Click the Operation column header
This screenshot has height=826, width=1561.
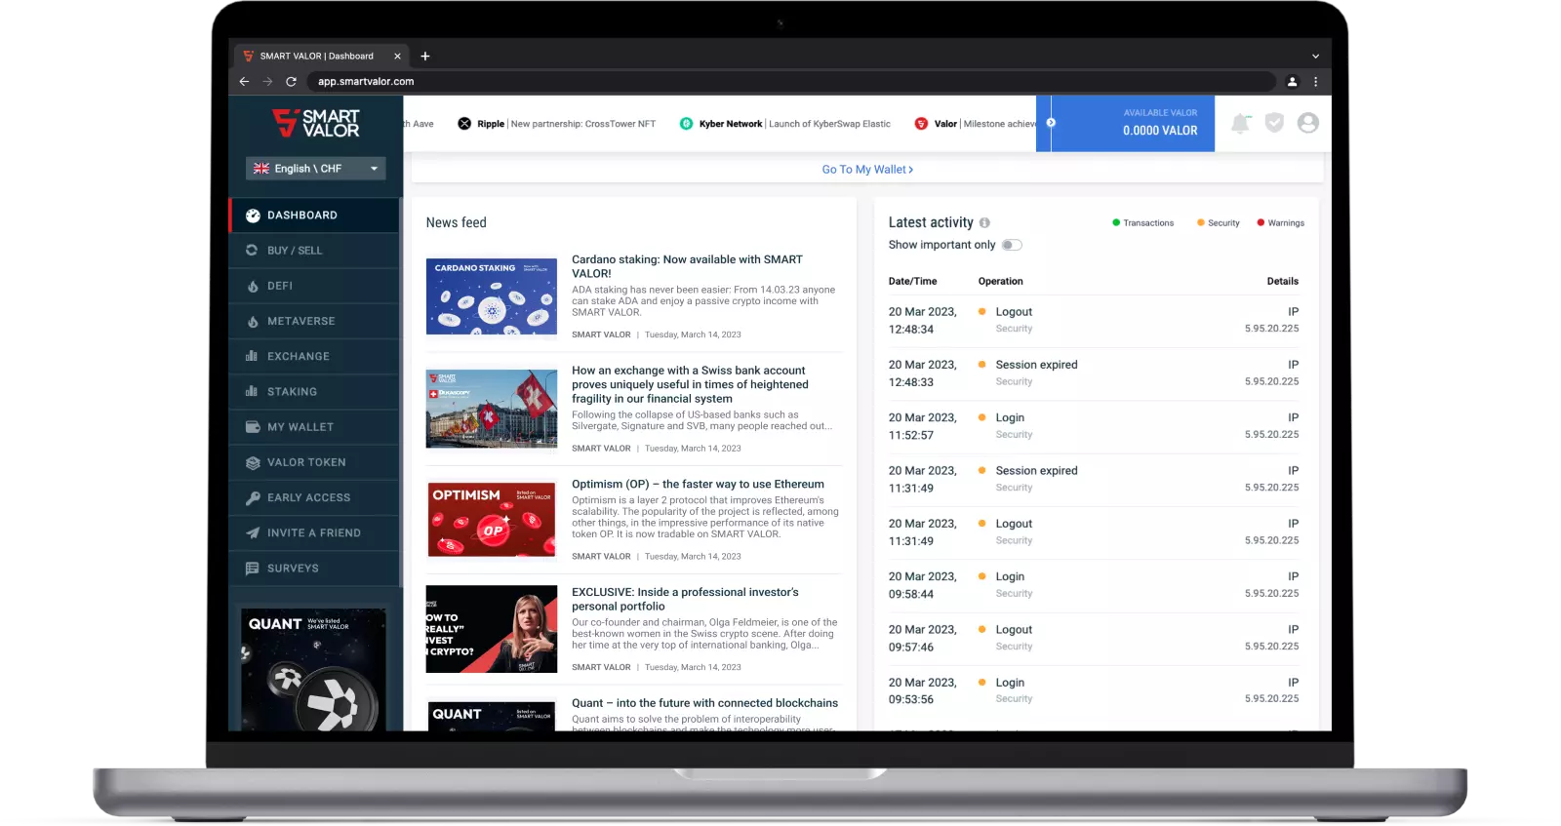click(1000, 282)
